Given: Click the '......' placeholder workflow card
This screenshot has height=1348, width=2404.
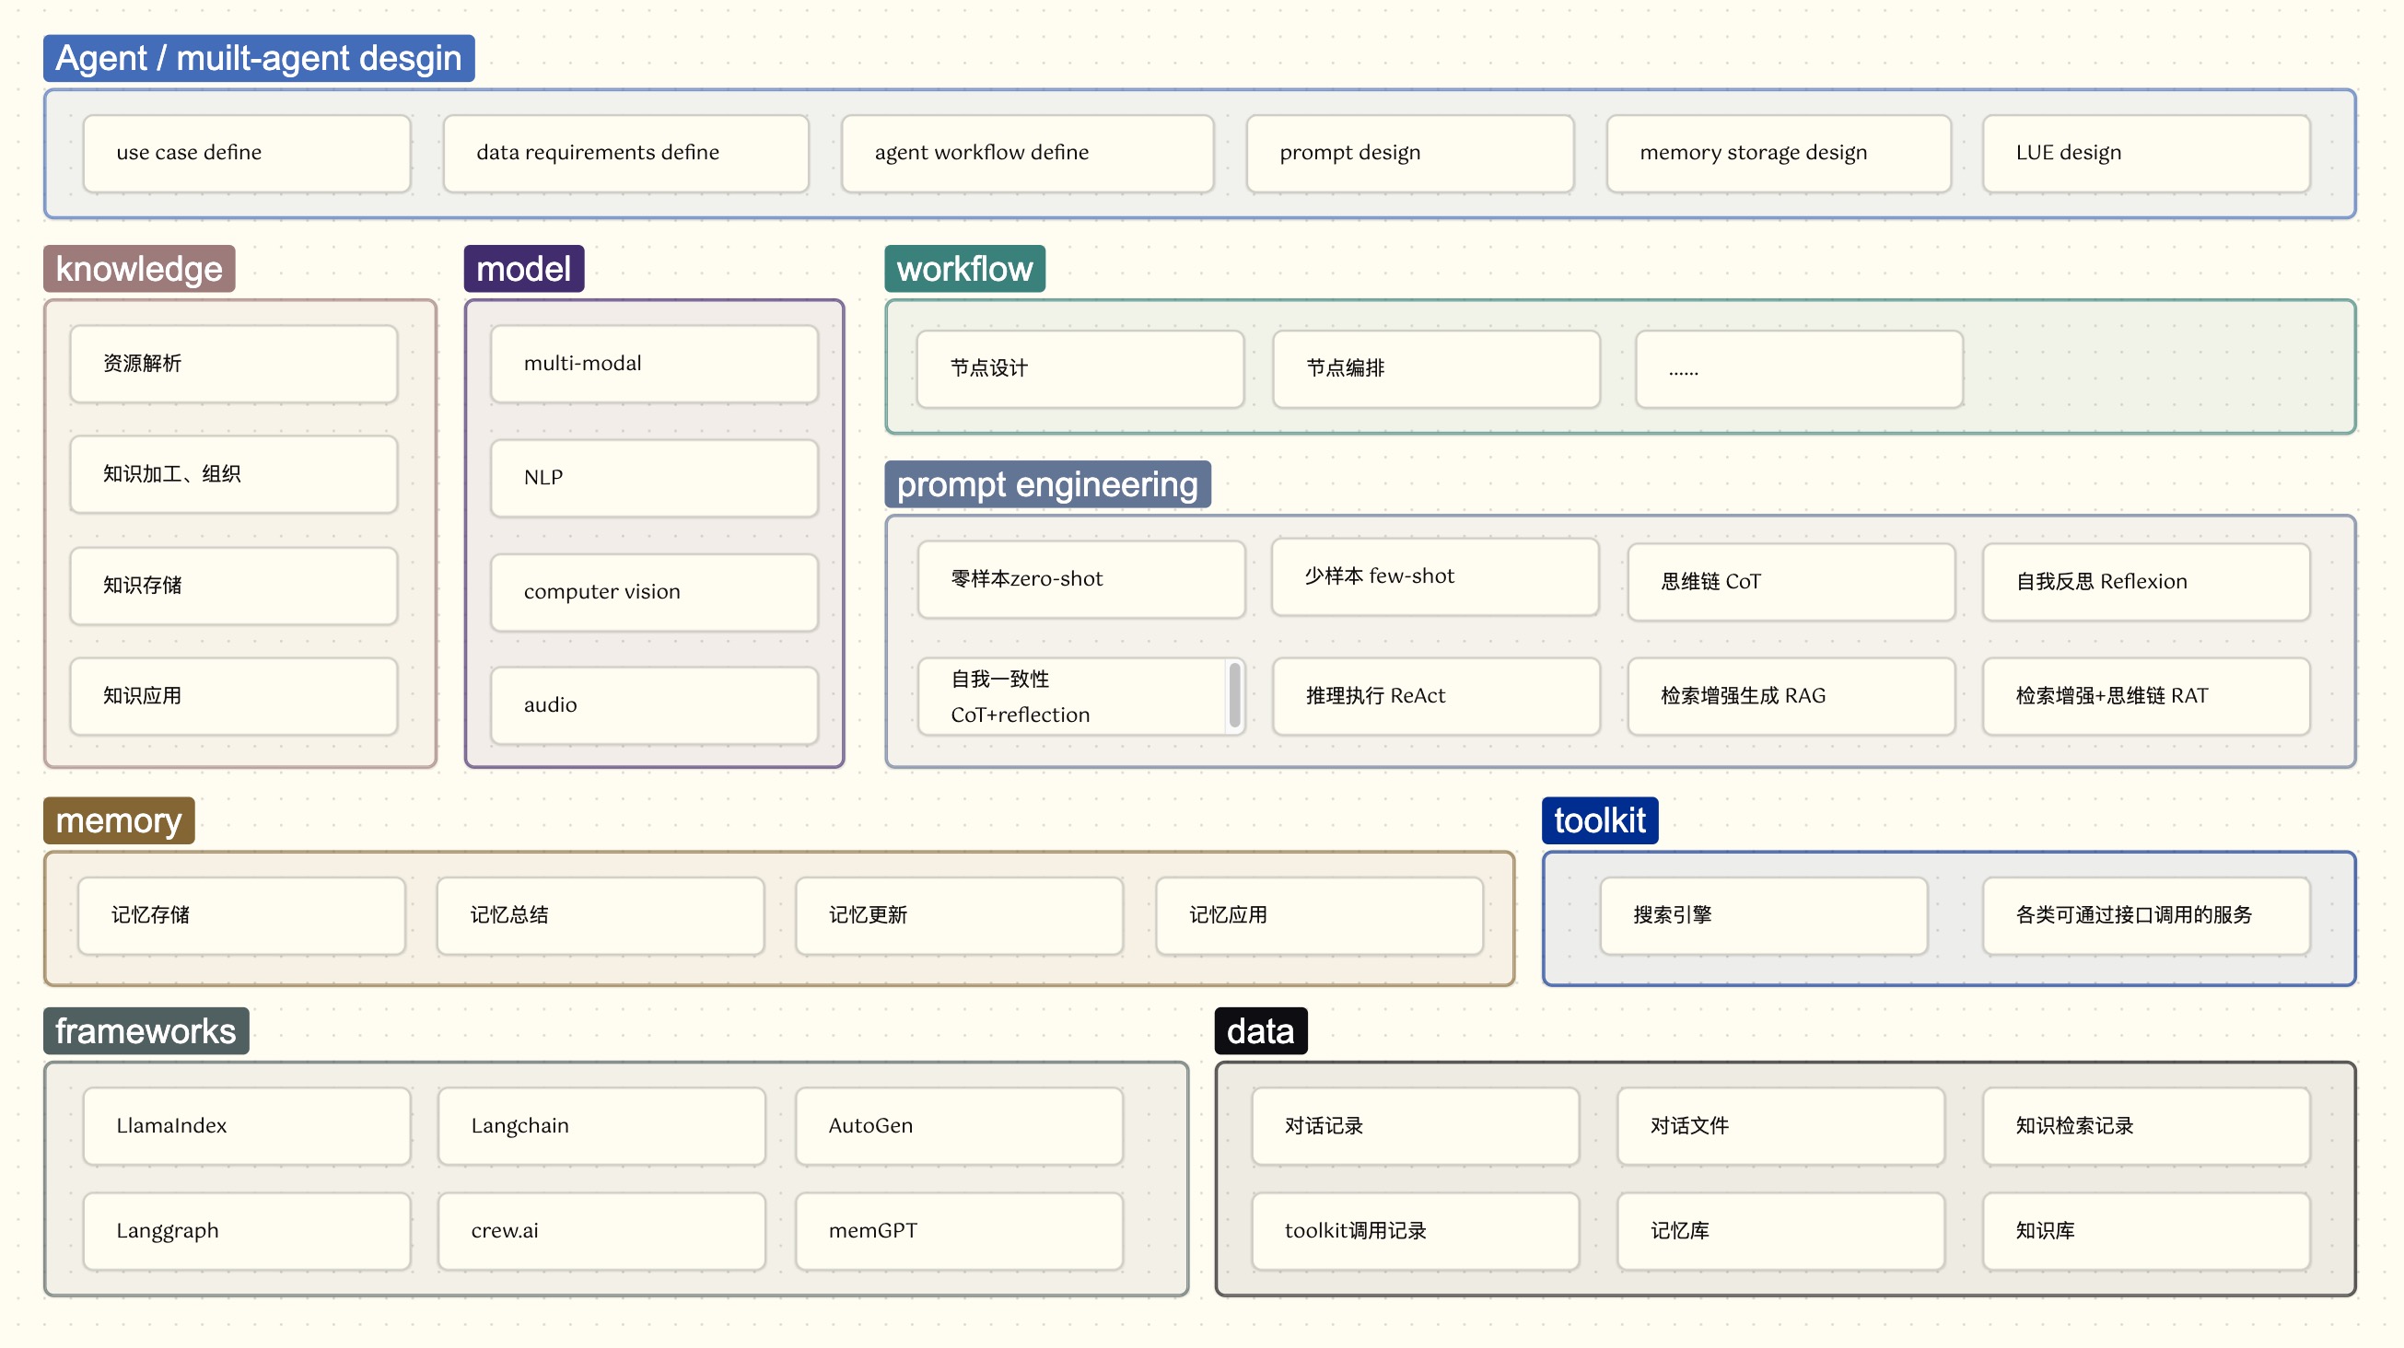Looking at the screenshot, I should click(1797, 368).
